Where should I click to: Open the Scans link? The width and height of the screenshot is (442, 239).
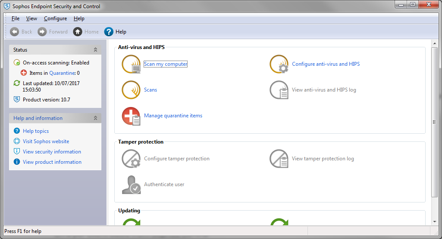(x=150, y=90)
